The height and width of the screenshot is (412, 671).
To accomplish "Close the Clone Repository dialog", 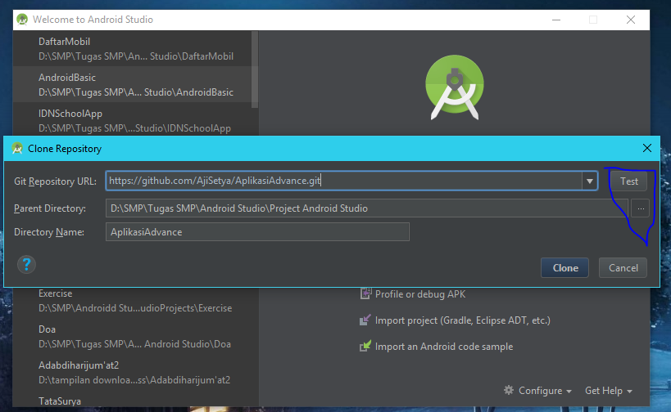I will coord(647,148).
